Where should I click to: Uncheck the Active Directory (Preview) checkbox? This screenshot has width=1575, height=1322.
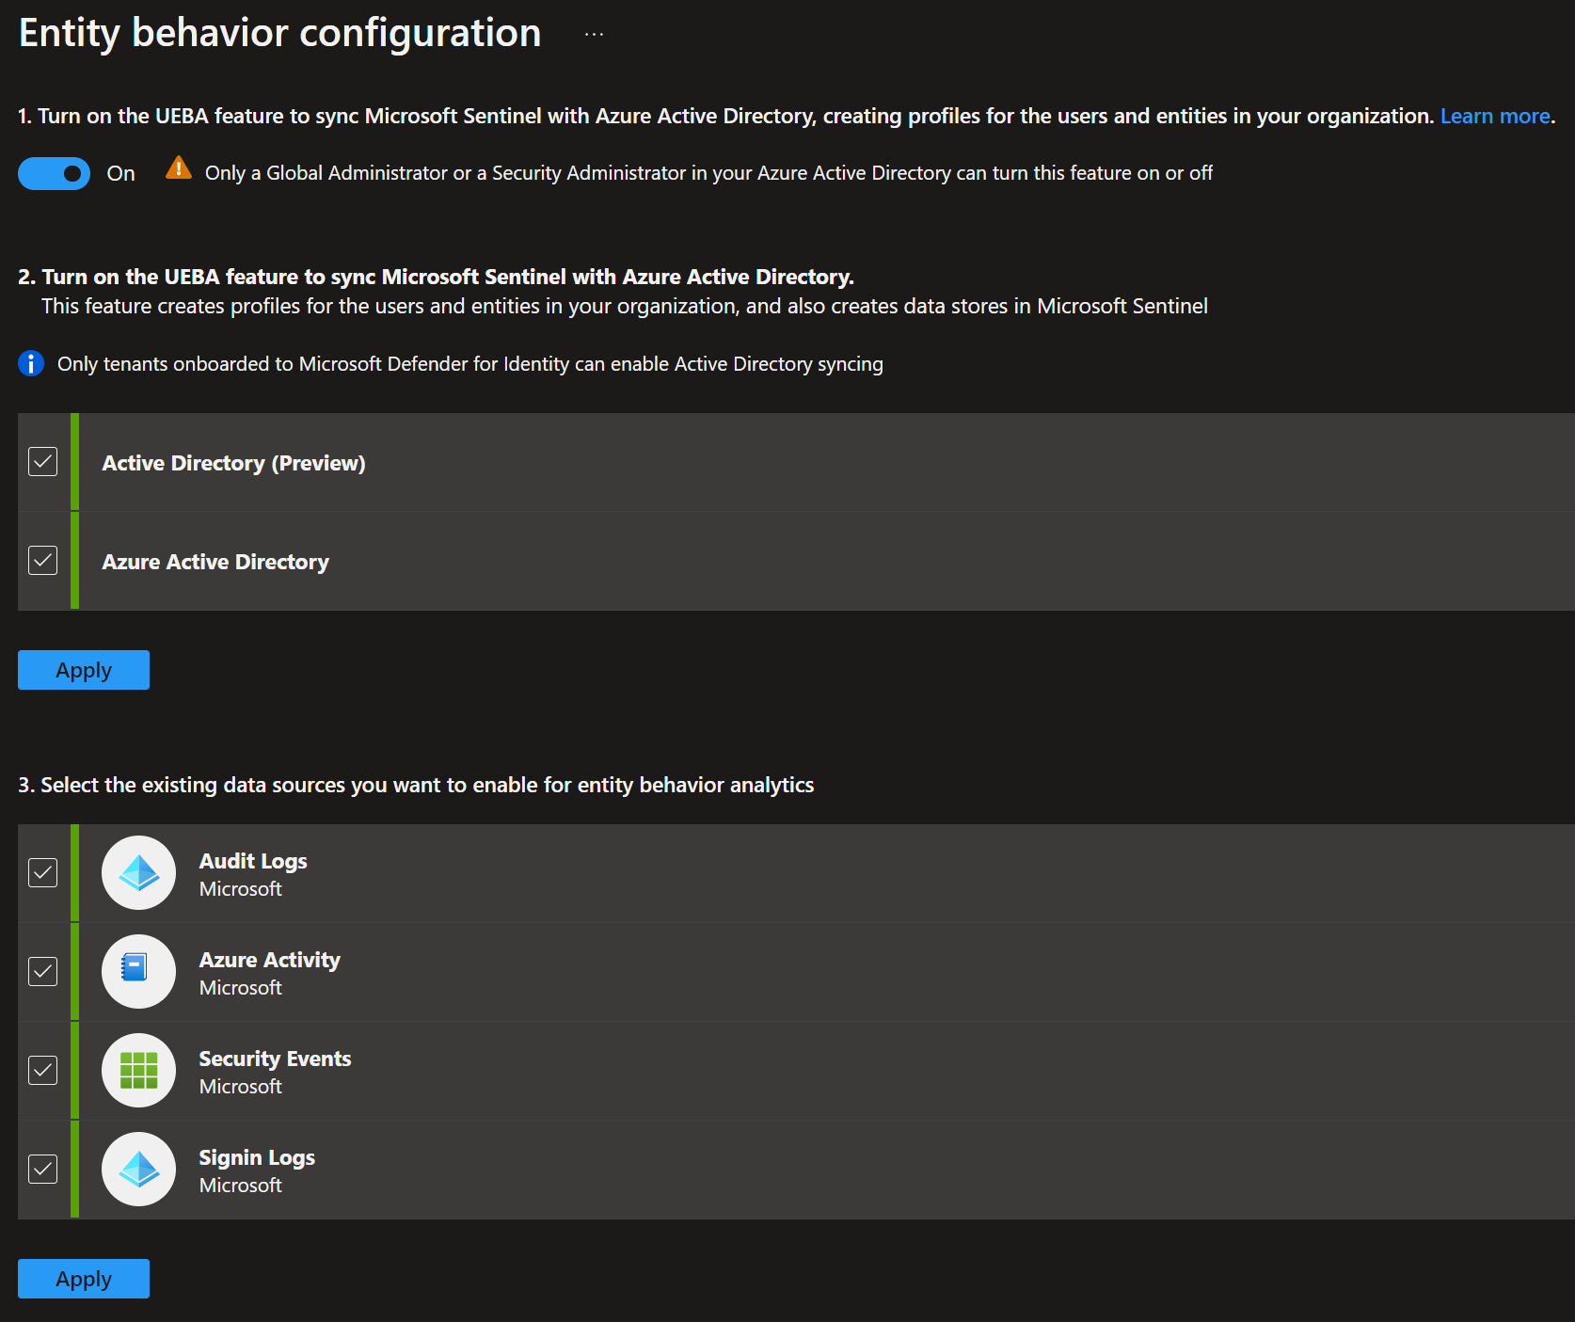(43, 462)
